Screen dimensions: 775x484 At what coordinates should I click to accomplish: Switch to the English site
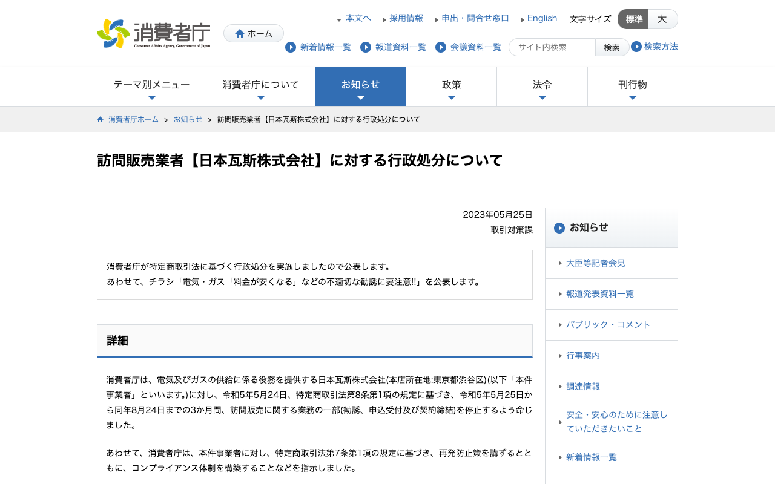(x=542, y=18)
